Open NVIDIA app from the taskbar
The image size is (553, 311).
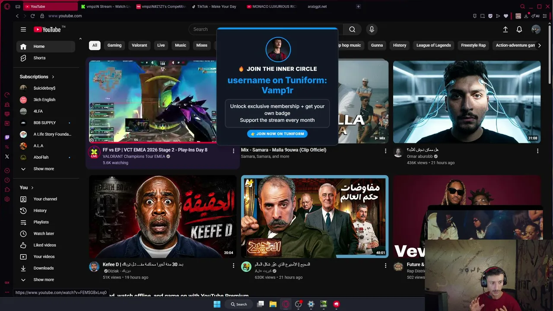(324, 304)
